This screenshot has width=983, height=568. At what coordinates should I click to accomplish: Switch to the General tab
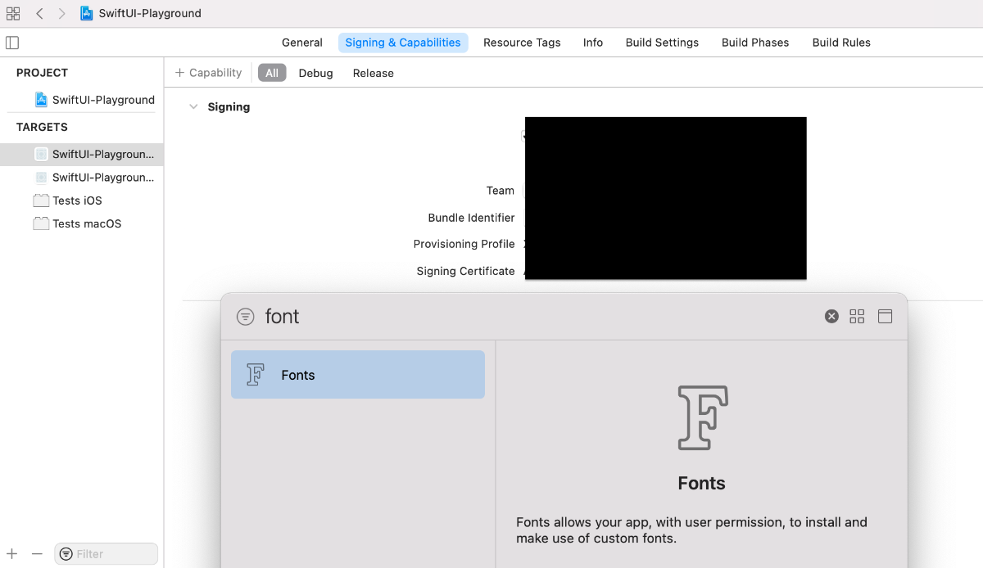pos(302,43)
